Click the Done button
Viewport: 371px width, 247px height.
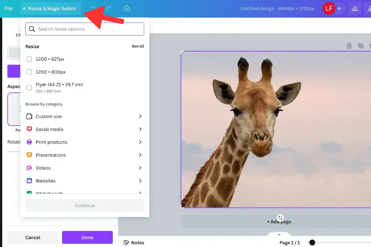[87, 237]
